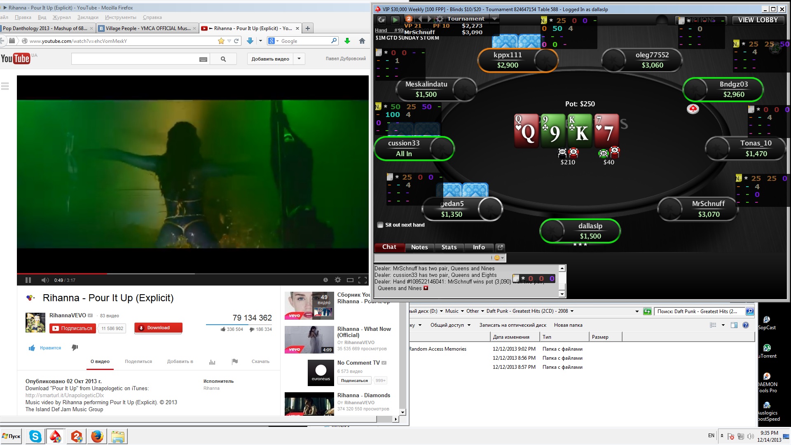Open Explorer view options dropdown arrow

coord(723,325)
